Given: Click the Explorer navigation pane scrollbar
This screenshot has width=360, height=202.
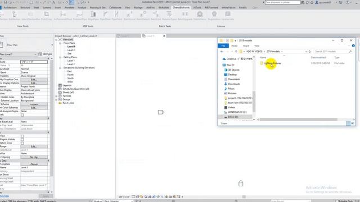Looking at the screenshot, I should (254, 101).
